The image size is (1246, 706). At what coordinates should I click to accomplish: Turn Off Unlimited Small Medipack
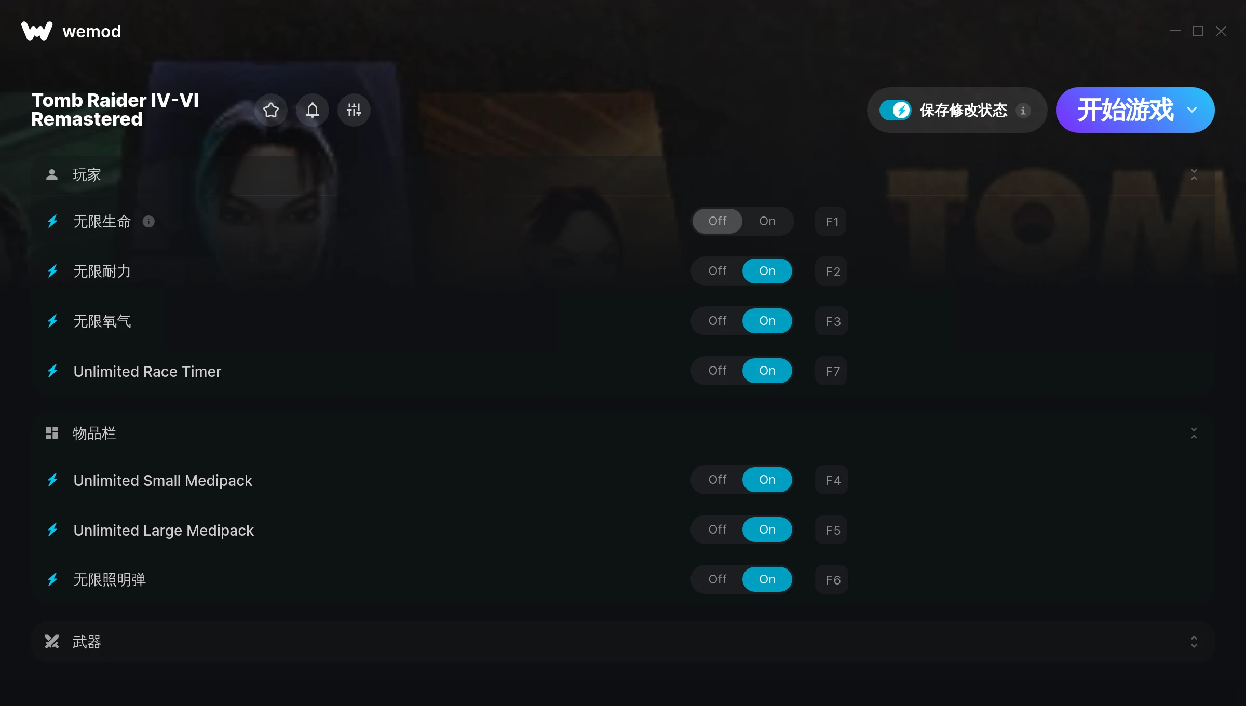(717, 480)
